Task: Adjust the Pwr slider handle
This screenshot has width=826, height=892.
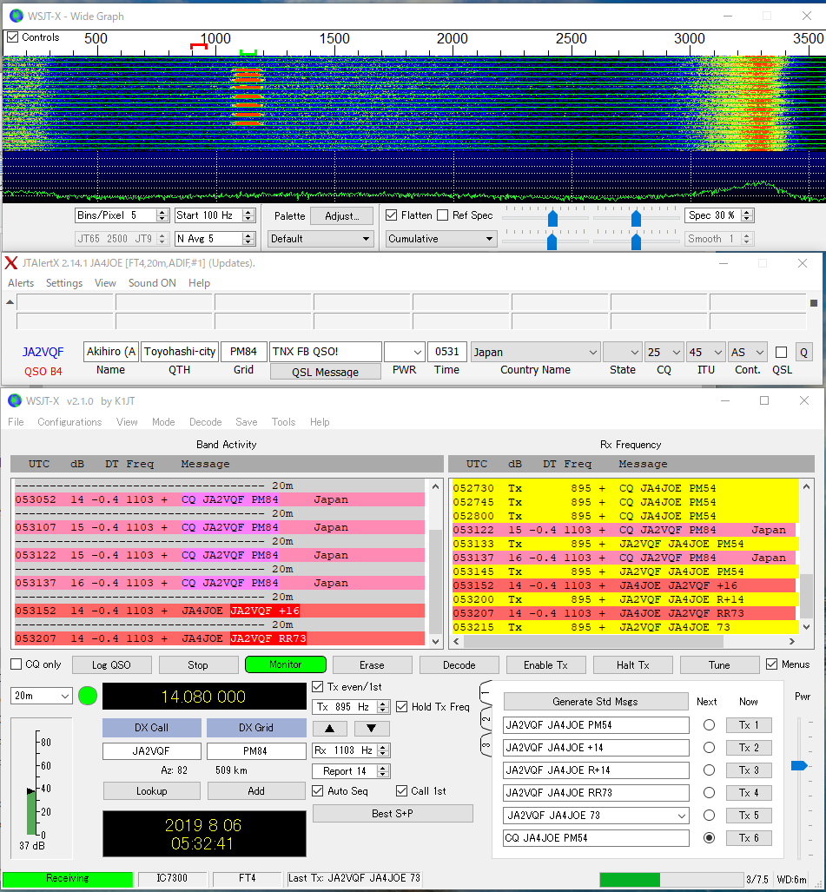Action: click(x=799, y=765)
